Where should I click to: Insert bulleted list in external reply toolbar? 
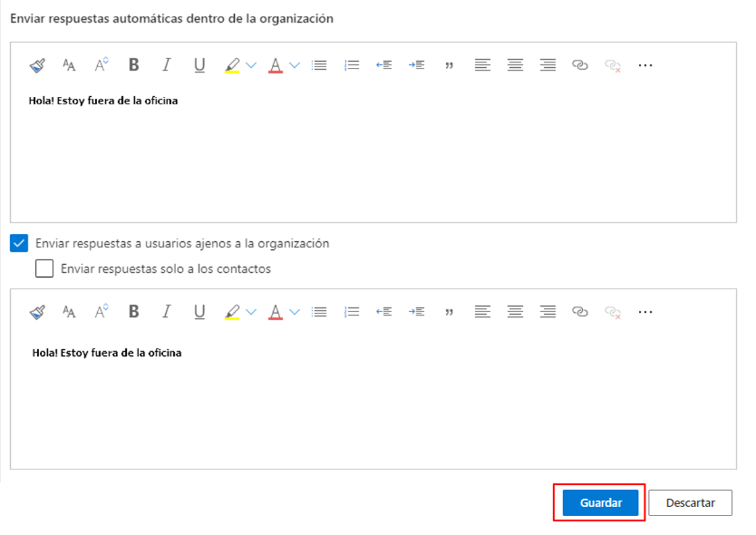tap(319, 312)
